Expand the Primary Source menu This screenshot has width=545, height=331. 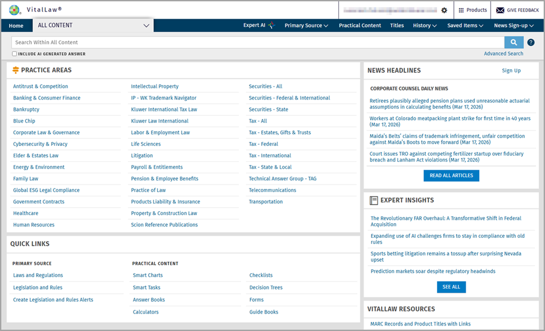pos(306,26)
